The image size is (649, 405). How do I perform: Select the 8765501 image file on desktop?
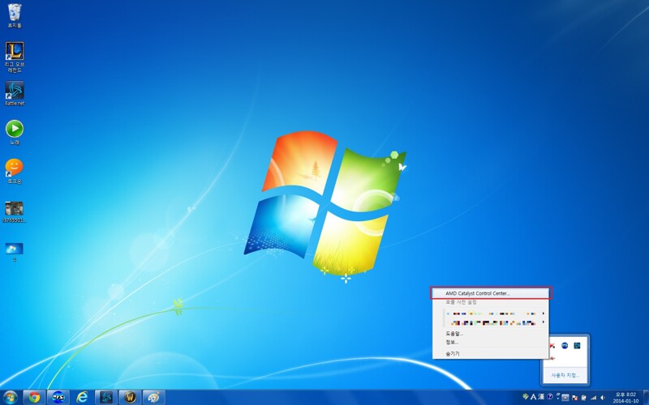tap(15, 212)
